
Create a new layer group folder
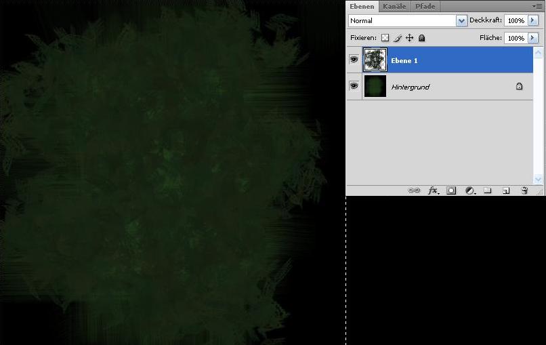[x=488, y=190]
